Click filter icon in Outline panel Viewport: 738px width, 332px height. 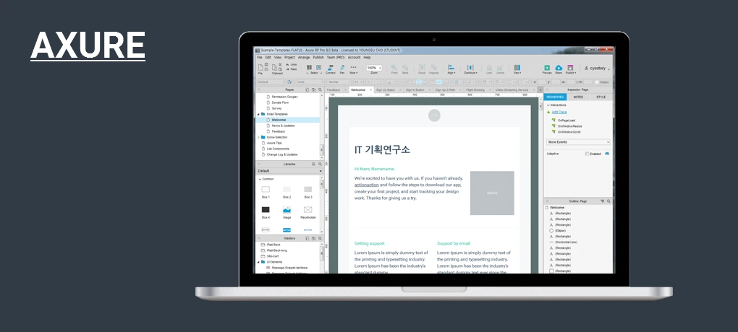602,201
